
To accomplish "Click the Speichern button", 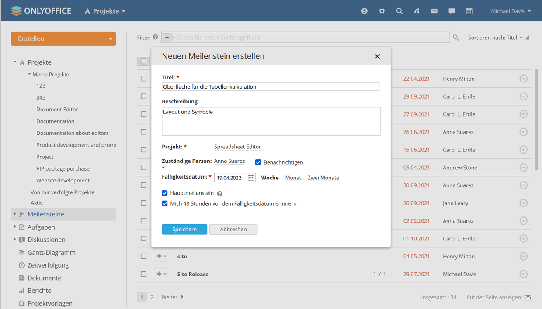I will (184, 229).
